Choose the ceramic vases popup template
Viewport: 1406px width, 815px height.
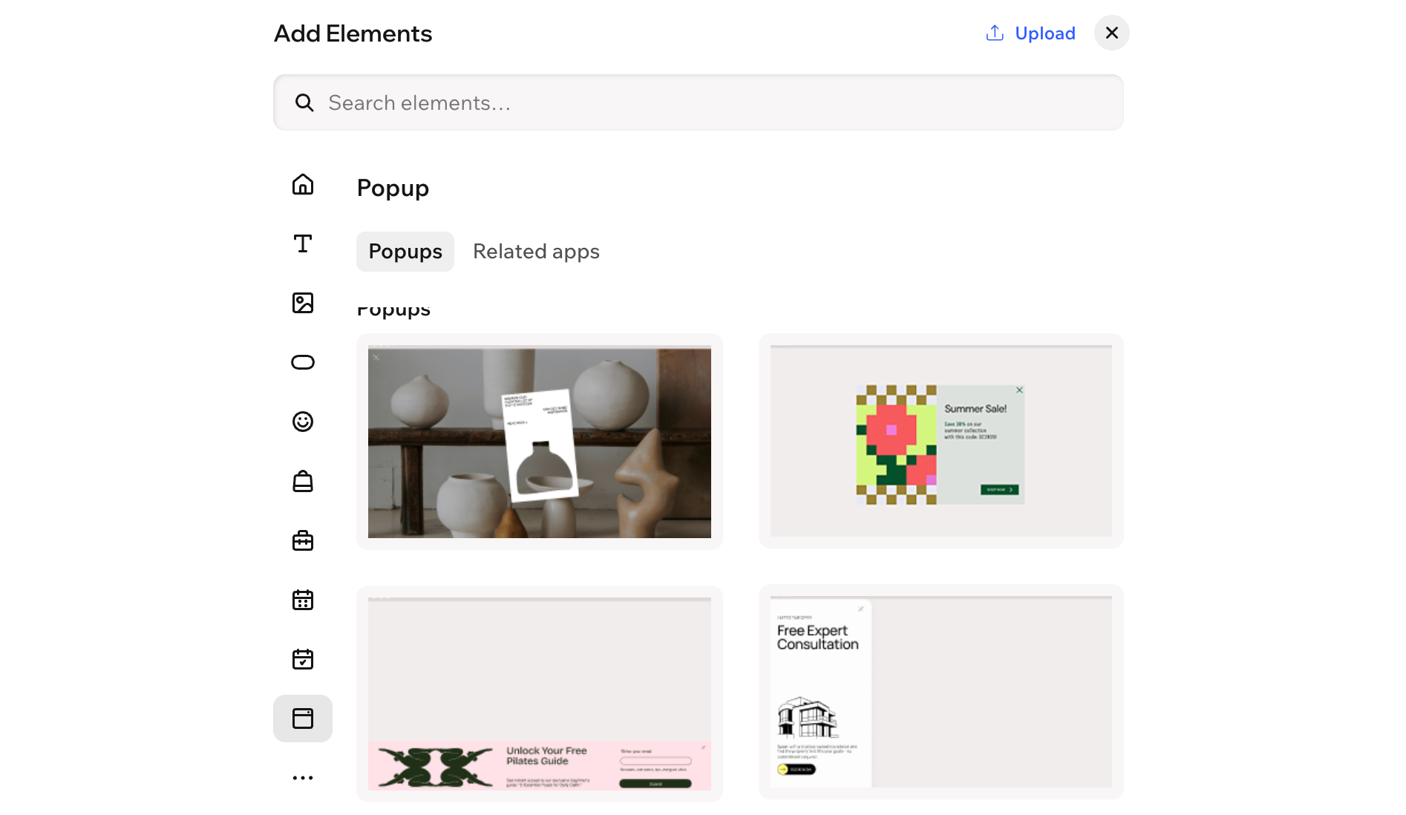coord(540,442)
